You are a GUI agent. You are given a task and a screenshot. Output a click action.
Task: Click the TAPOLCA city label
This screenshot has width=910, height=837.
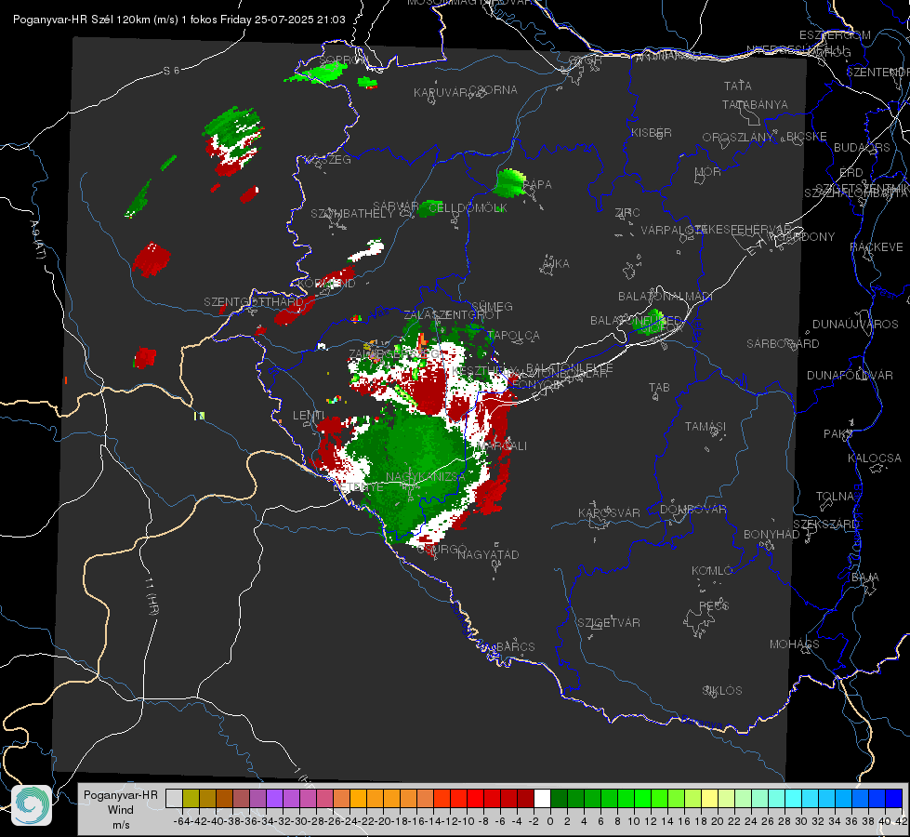[x=514, y=335]
